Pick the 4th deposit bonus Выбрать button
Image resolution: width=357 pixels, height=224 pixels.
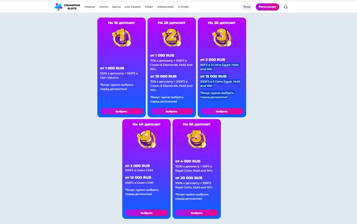click(146, 213)
